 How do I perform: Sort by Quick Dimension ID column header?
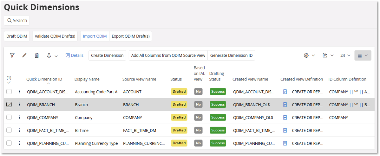click(44, 79)
